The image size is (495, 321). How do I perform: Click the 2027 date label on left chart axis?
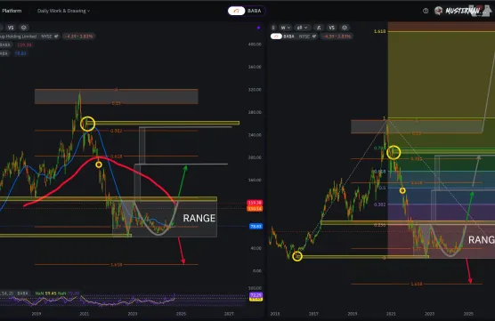coord(229,314)
